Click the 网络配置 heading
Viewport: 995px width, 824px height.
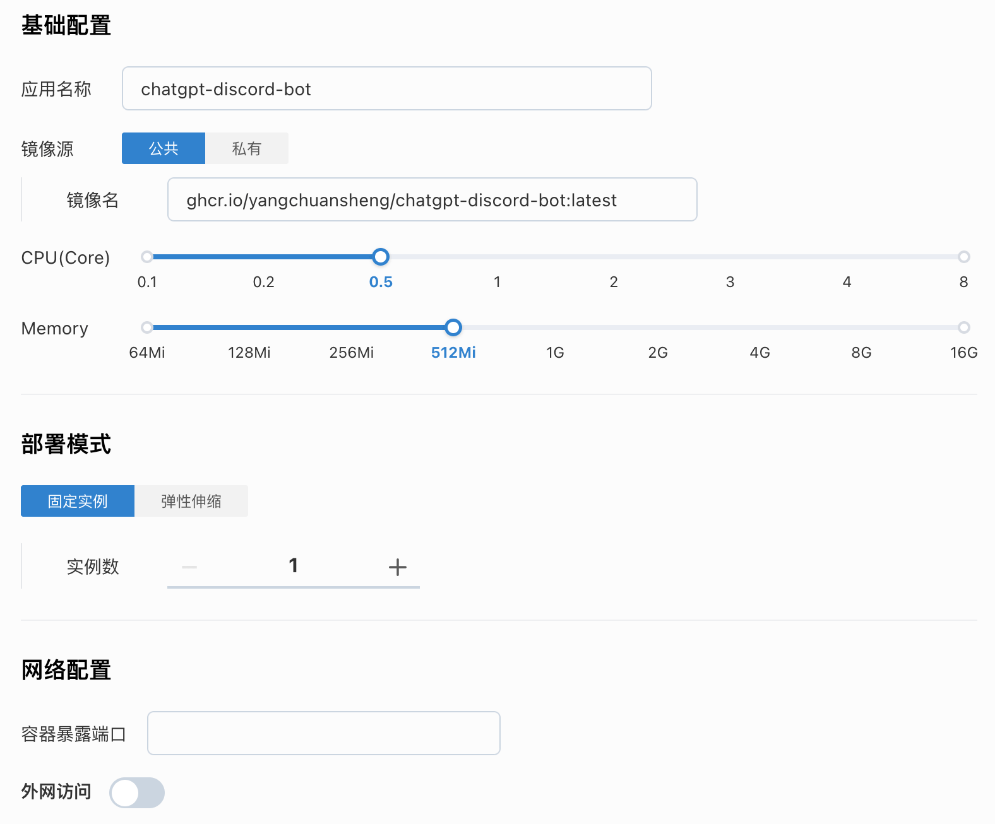(66, 670)
